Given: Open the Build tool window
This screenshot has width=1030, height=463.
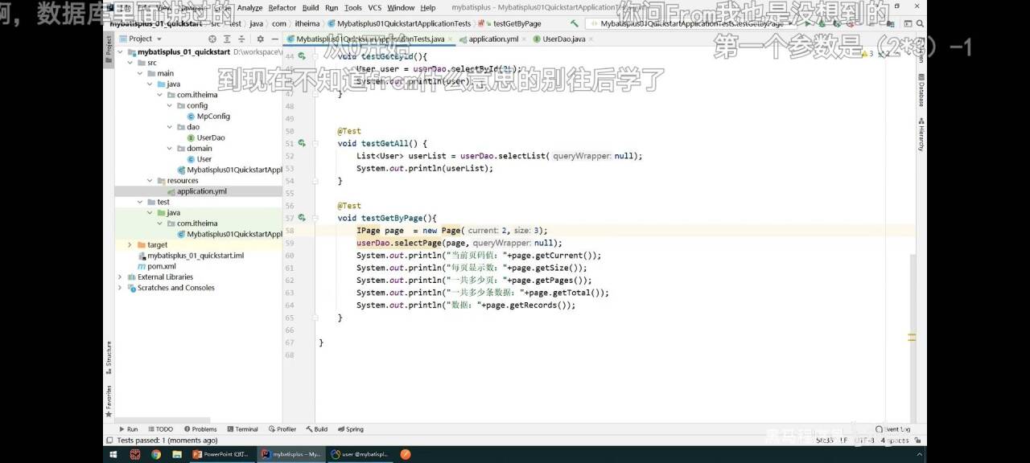Looking at the screenshot, I should pyautogui.click(x=316, y=429).
